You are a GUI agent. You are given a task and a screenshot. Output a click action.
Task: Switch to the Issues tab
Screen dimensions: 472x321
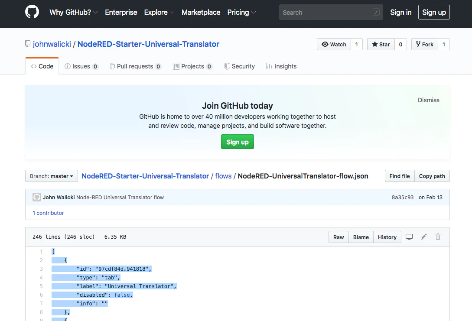(81, 66)
